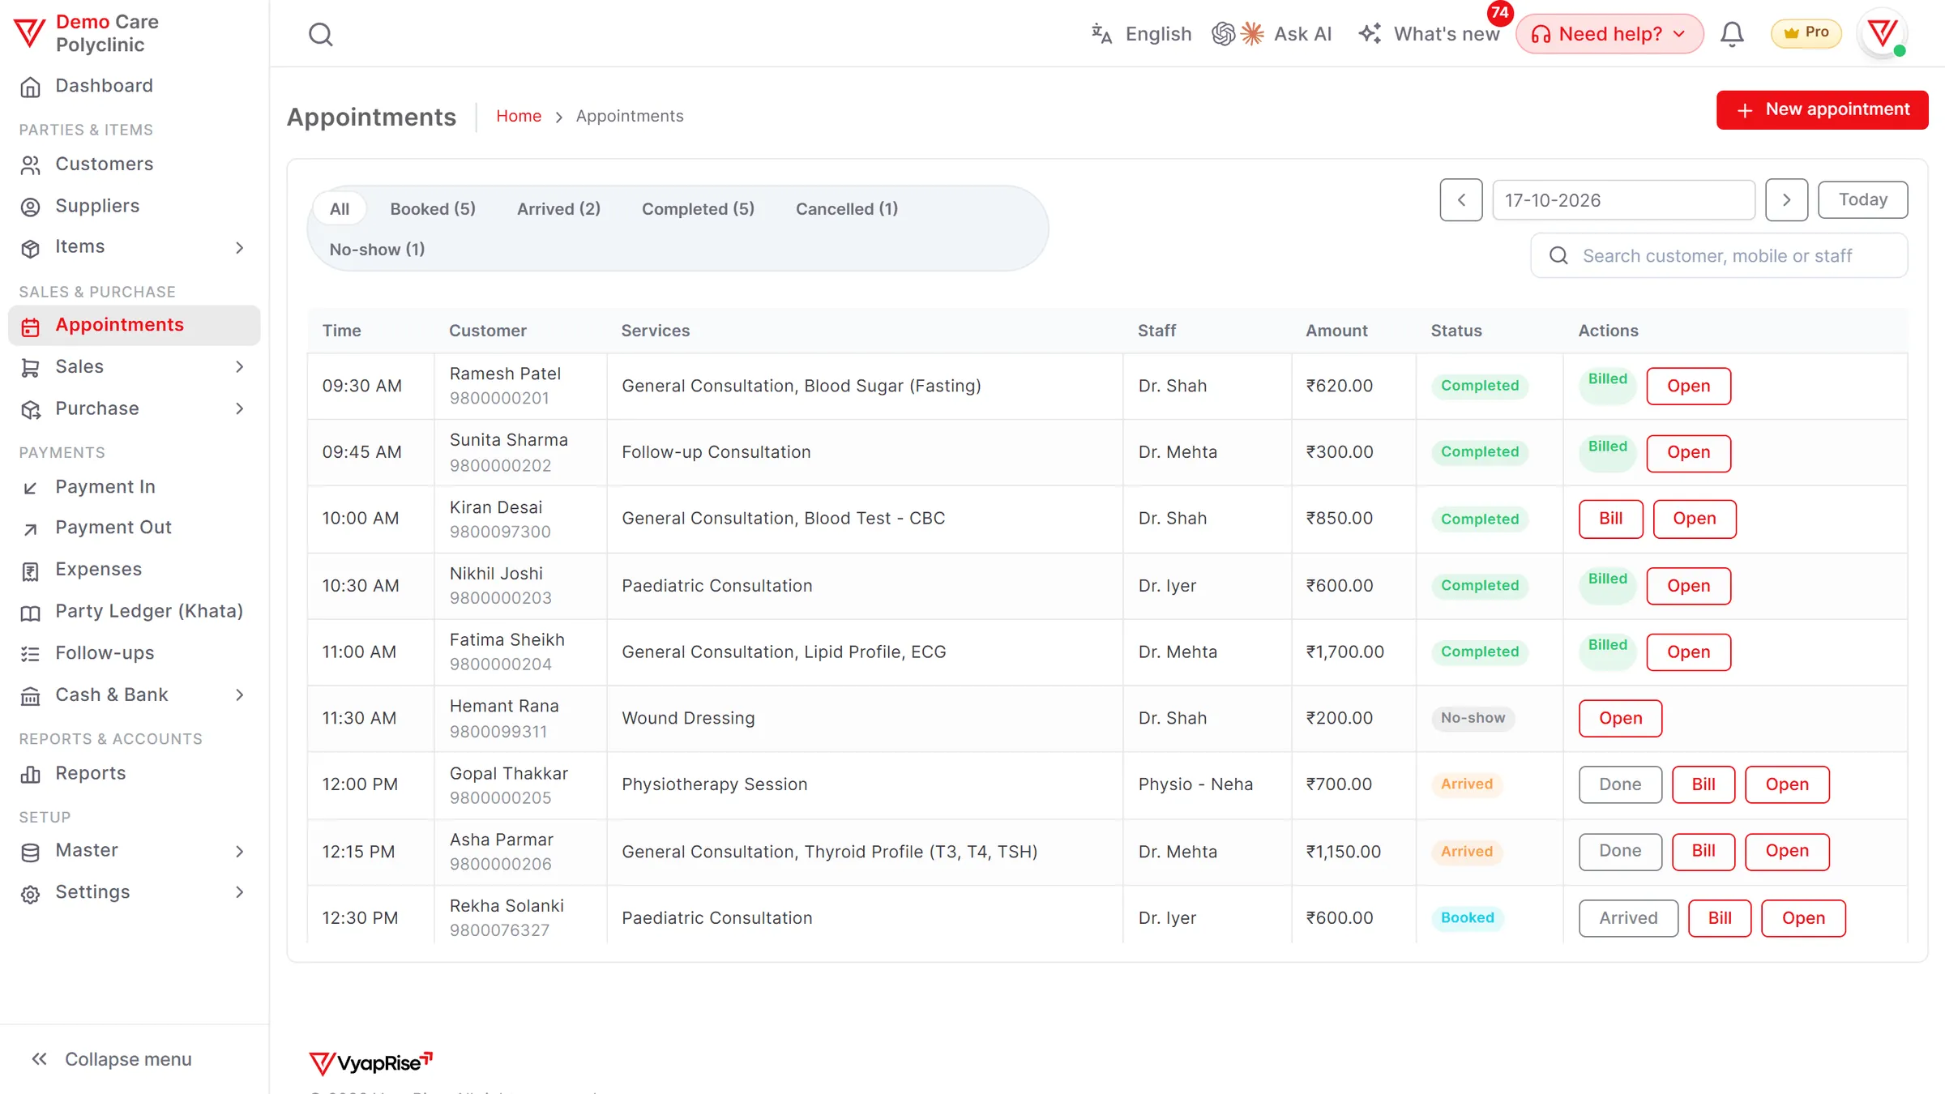Select the All filter tab
Screen dimensions: 1945x1094
[340, 209]
